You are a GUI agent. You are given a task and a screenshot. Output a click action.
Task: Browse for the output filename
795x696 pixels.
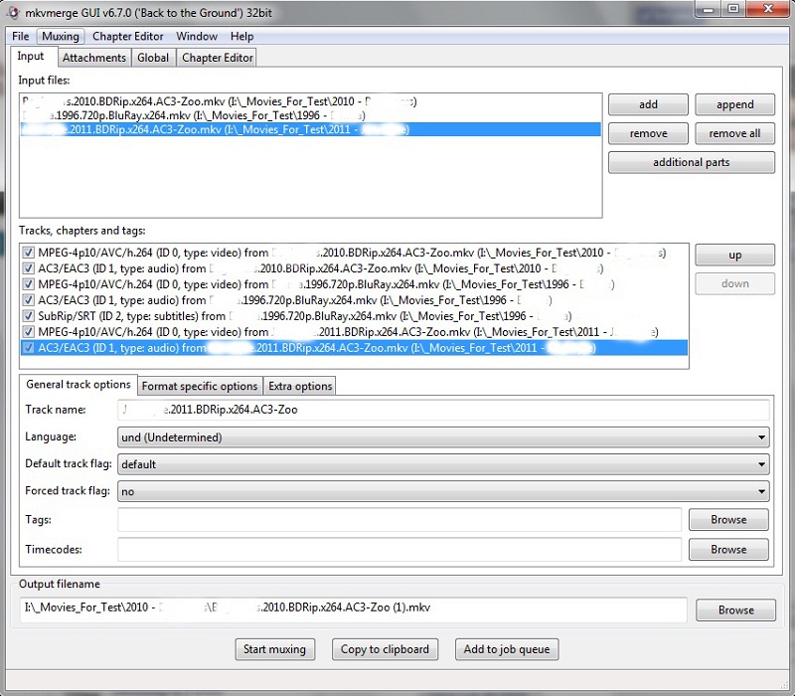pyautogui.click(x=735, y=609)
